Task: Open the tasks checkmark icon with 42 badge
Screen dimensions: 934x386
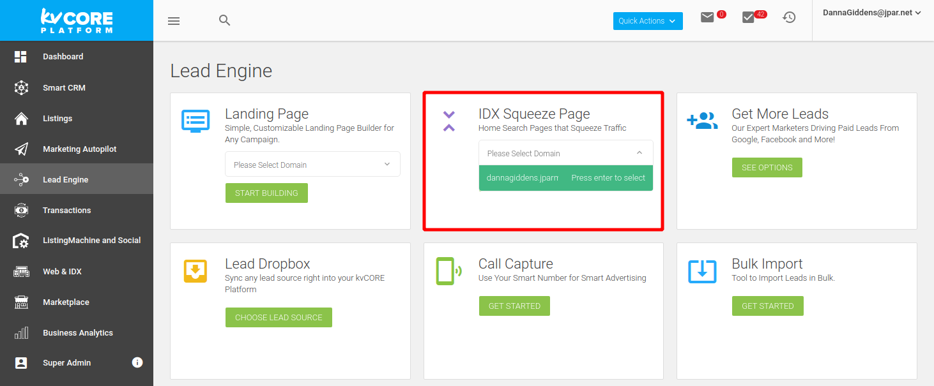Action: 748,18
